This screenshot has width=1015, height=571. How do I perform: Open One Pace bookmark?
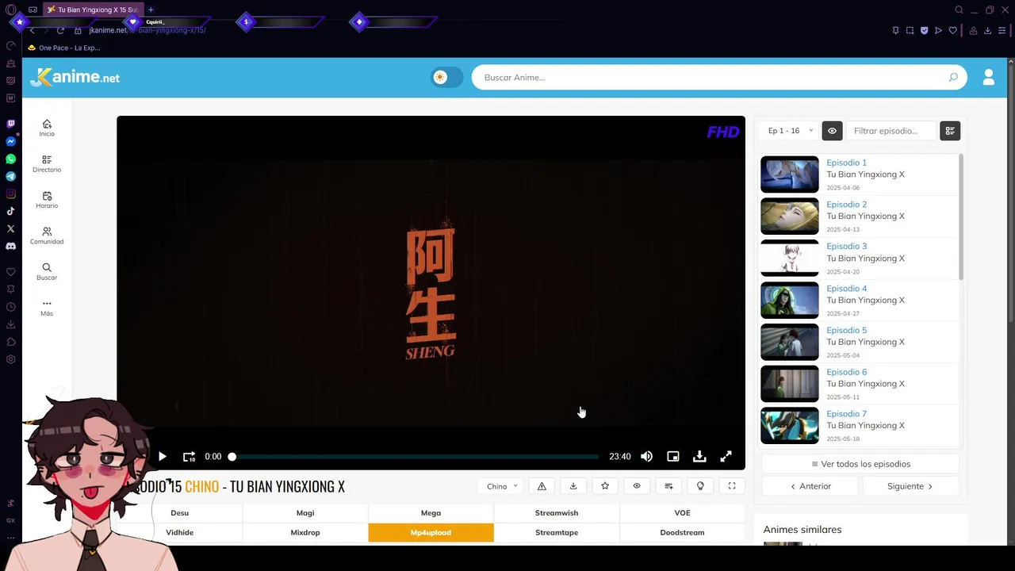(x=63, y=48)
